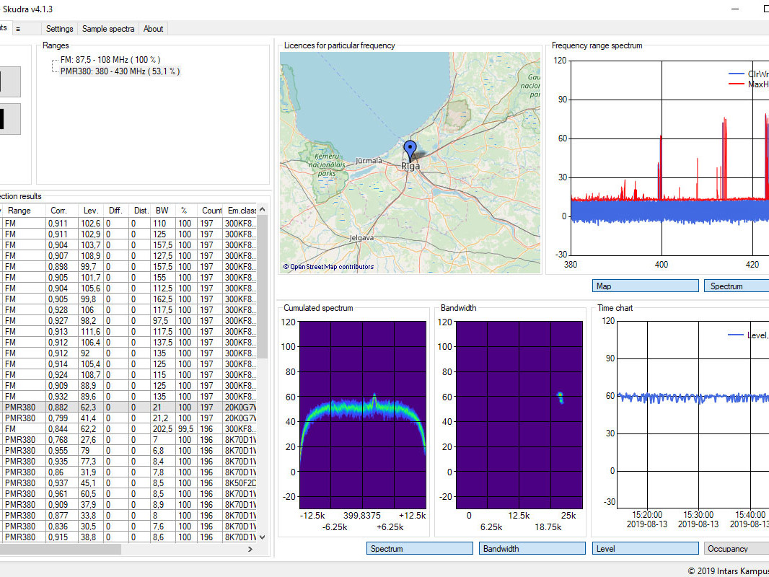Click the Occupancy button
This screenshot has height=577, width=769.
coord(736,549)
